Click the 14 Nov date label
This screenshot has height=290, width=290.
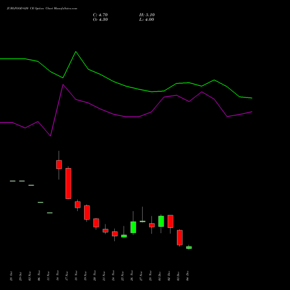57,276
